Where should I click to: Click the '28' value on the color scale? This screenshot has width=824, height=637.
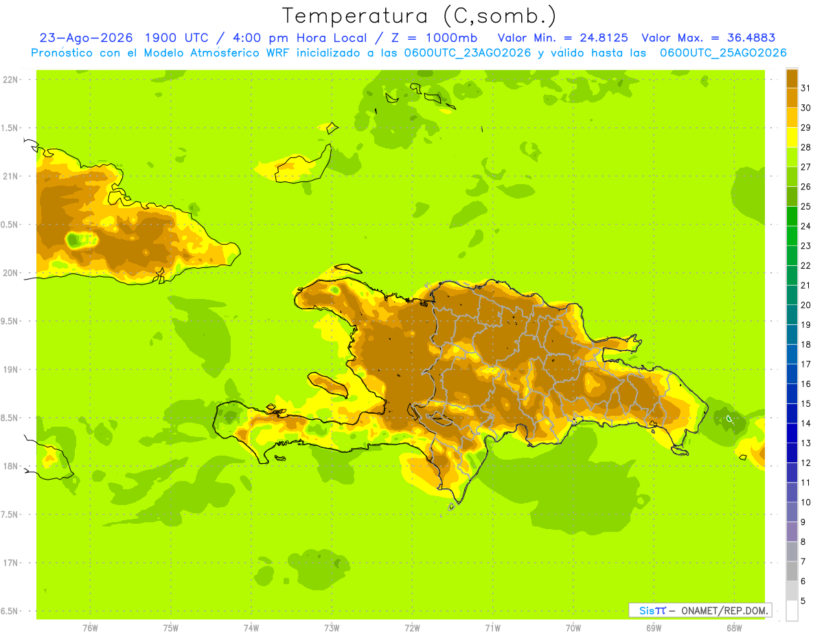click(806, 147)
